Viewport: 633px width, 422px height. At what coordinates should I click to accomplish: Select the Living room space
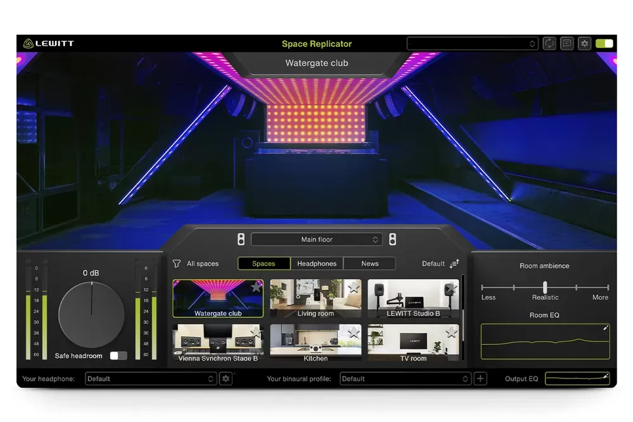(x=316, y=299)
